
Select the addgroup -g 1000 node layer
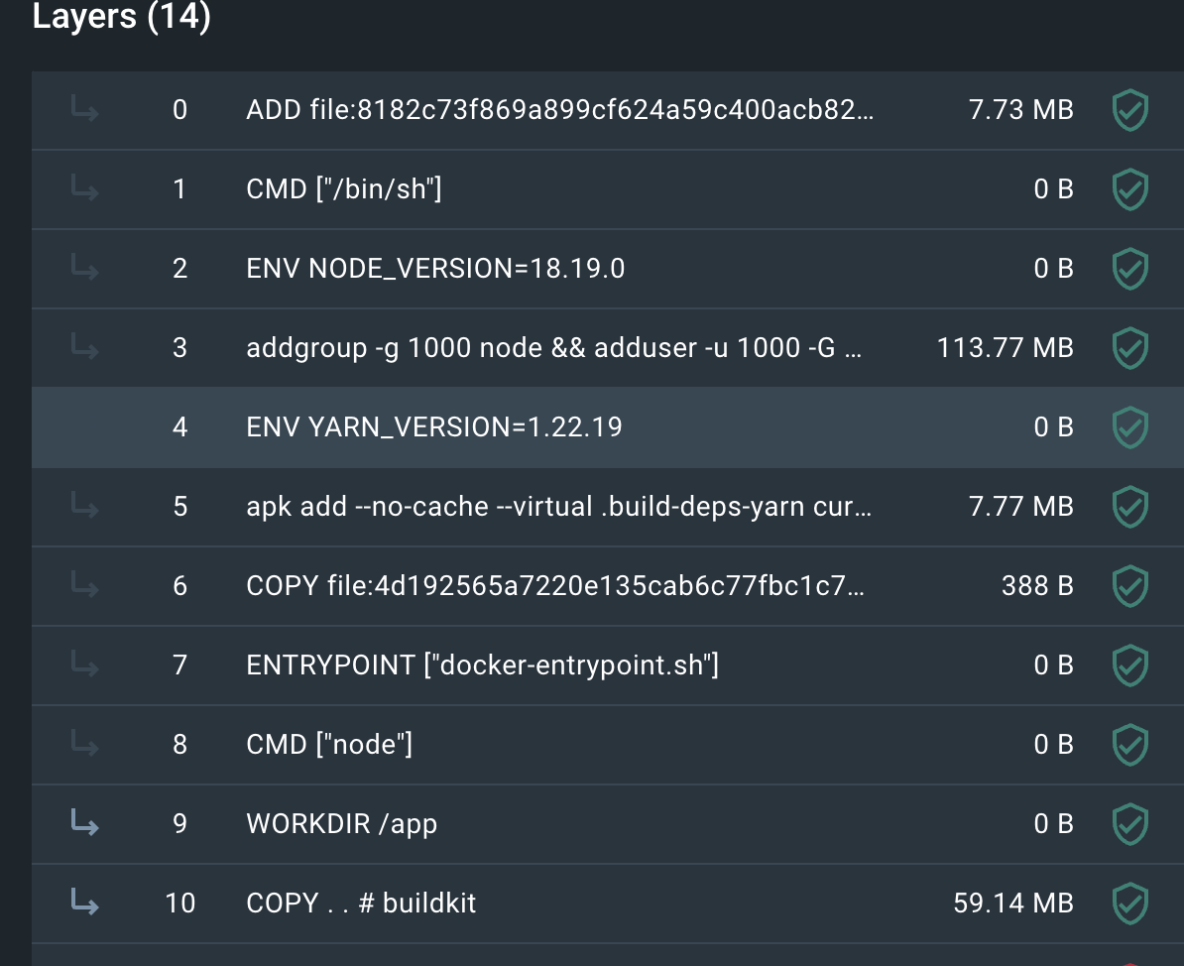tap(608, 348)
